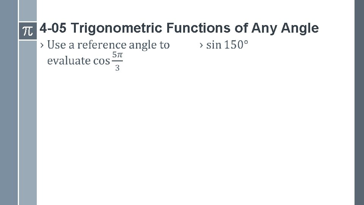Click the text "Use a reference angle to"

(x=108, y=45)
